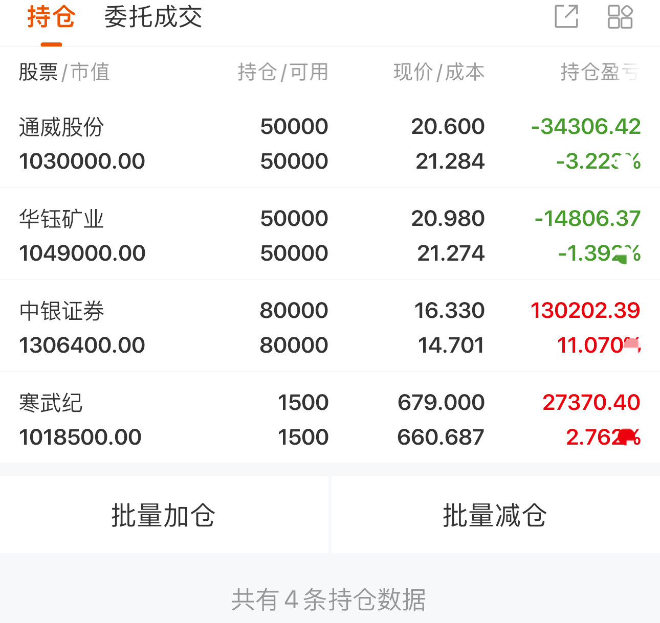Select loss value -34306.42
660x623 pixels.
[x=586, y=127]
